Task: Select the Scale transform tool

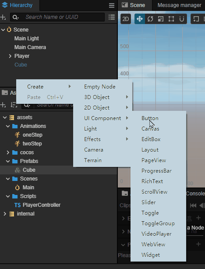Action: pos(161,19)
